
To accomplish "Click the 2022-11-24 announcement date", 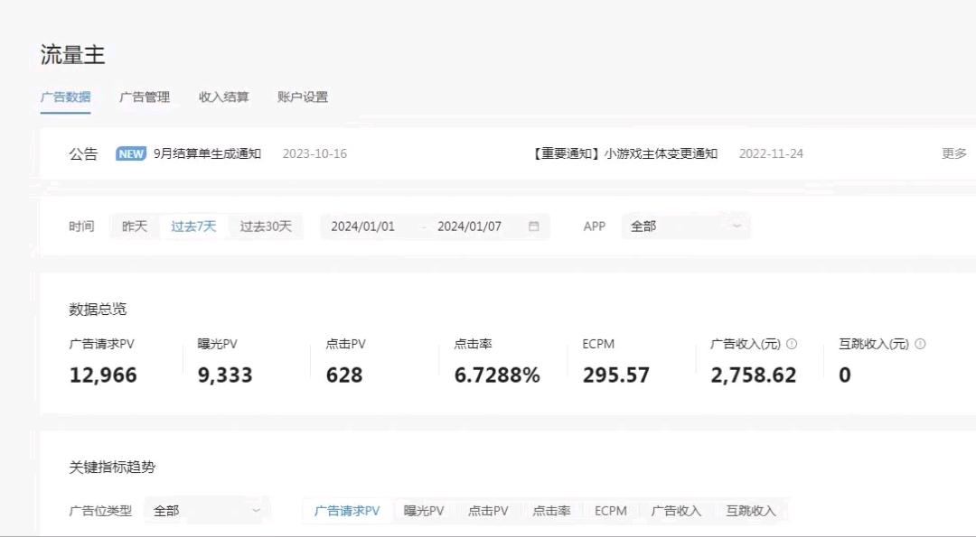I will click(x=771, y=153).
